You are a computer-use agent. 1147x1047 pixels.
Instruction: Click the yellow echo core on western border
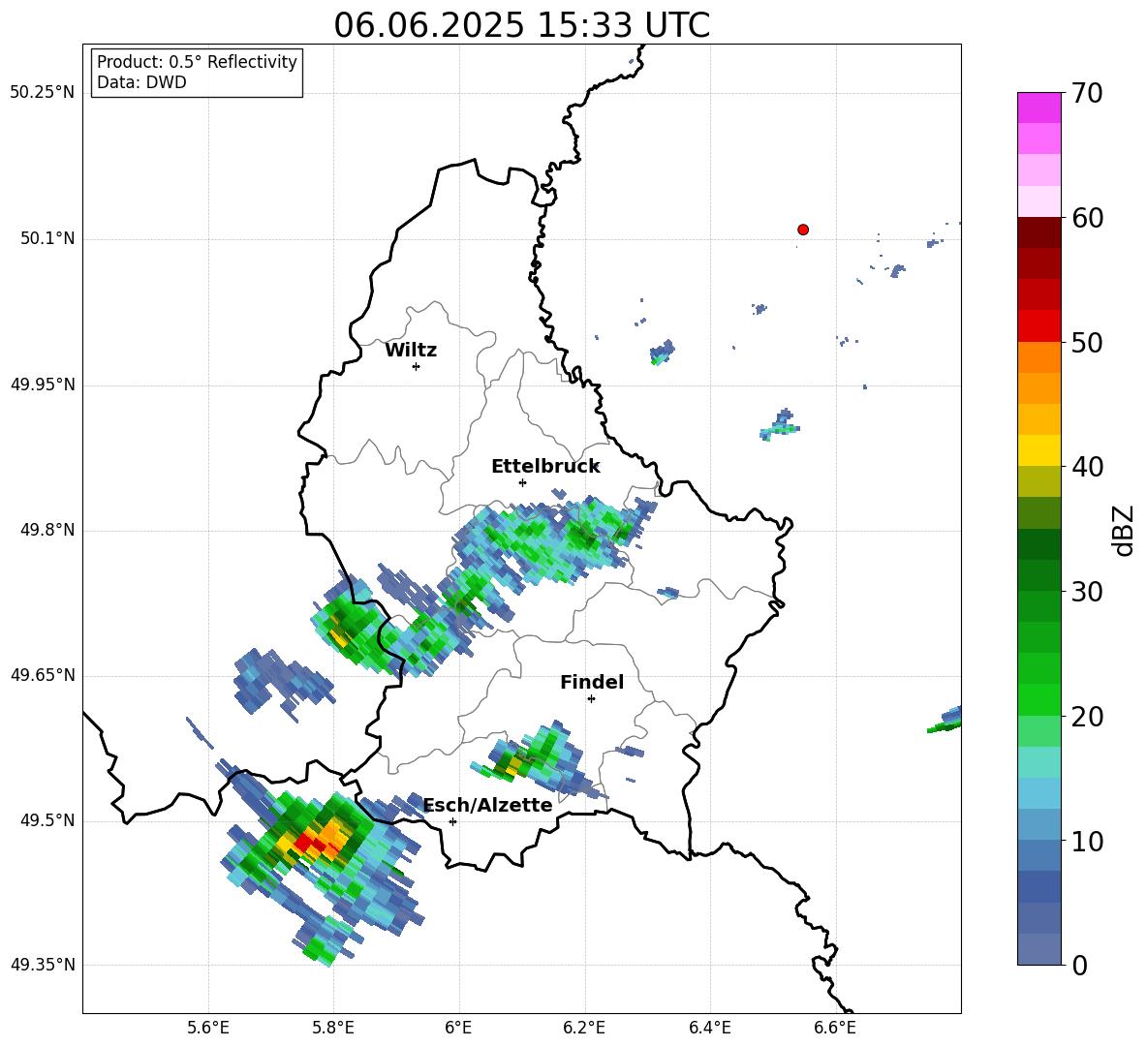tap(337, 633)
